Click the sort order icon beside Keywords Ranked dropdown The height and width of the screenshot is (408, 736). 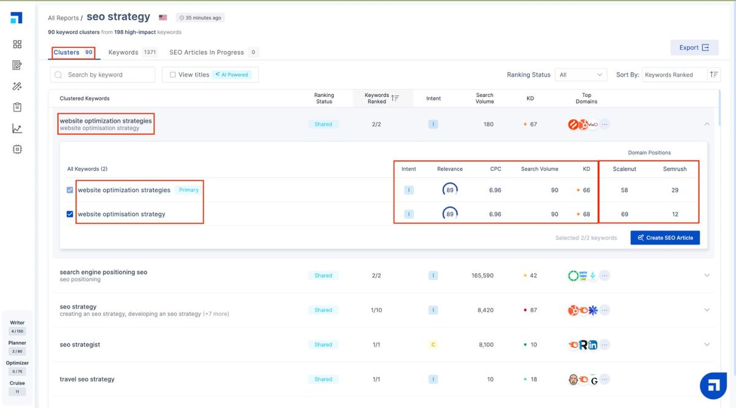coord(714,75)
